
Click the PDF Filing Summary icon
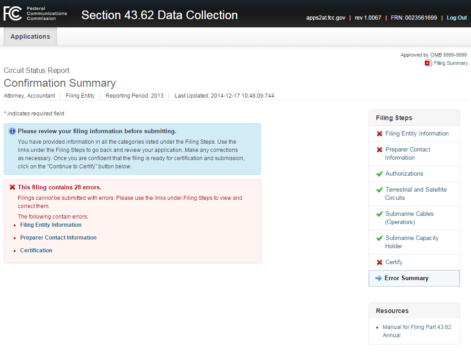coord(428,63)
